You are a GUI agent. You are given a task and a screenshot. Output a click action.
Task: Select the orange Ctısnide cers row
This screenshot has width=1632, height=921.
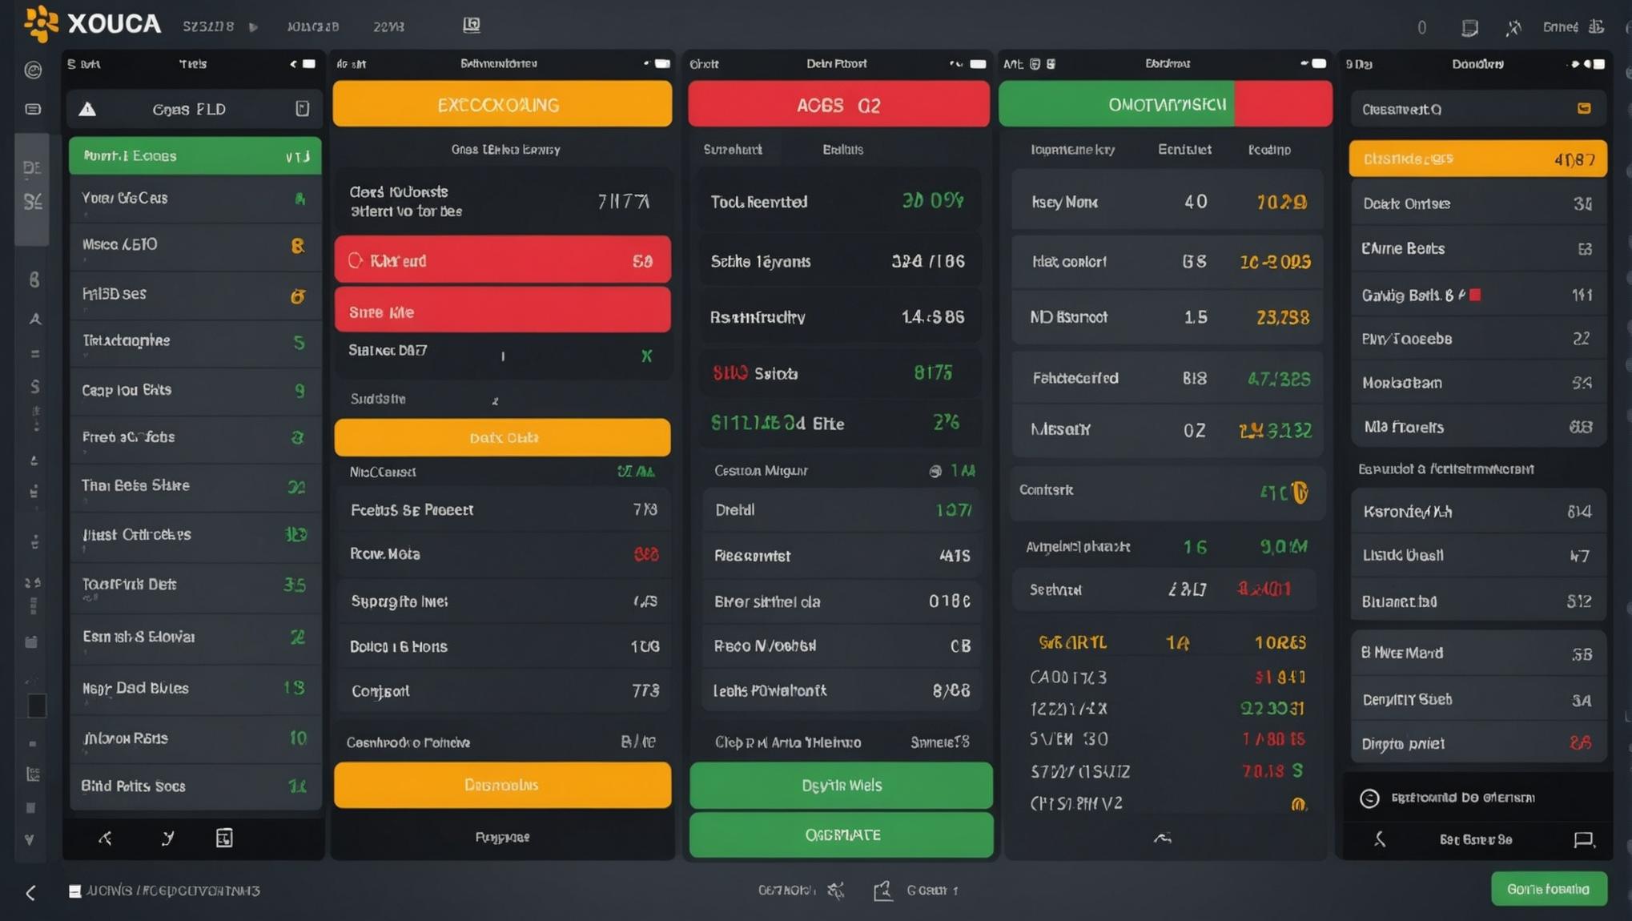1477,159
